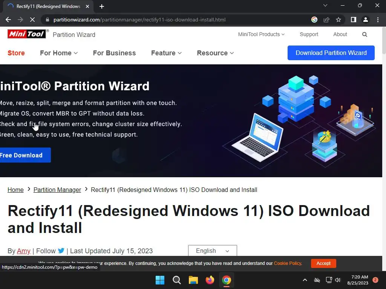Follow on the Twitter bird icon
386x289 pixels.
(x=61, y=251)
